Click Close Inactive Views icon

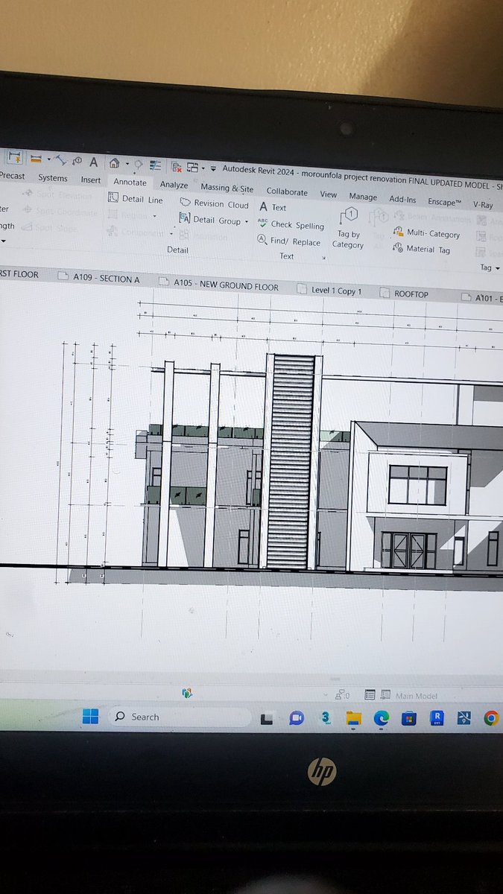coord(177,166)
